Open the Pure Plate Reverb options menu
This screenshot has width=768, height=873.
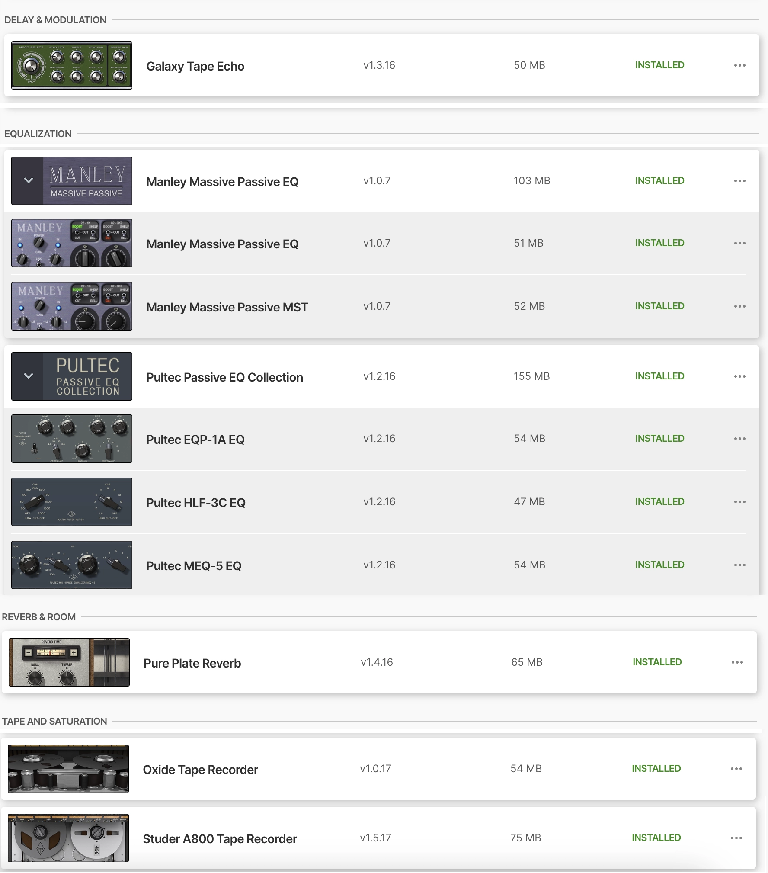(737, 662)
